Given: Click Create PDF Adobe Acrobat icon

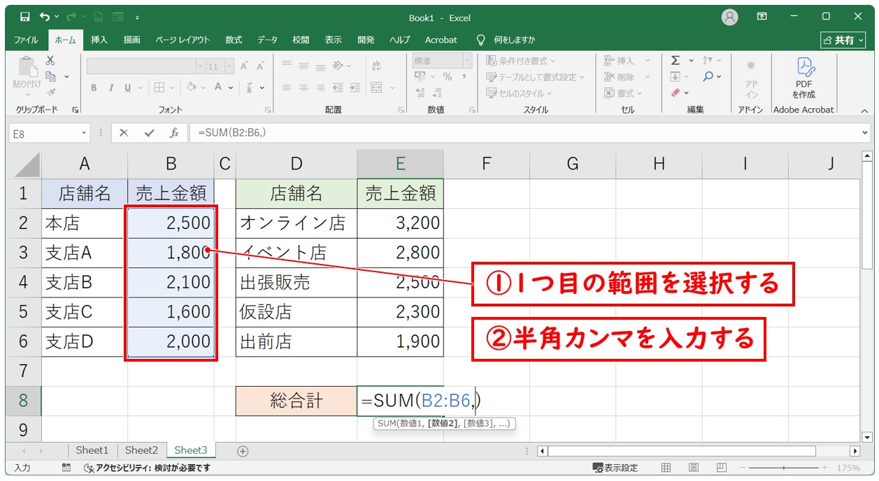Looking at the screenshot, I should (803, 77).
